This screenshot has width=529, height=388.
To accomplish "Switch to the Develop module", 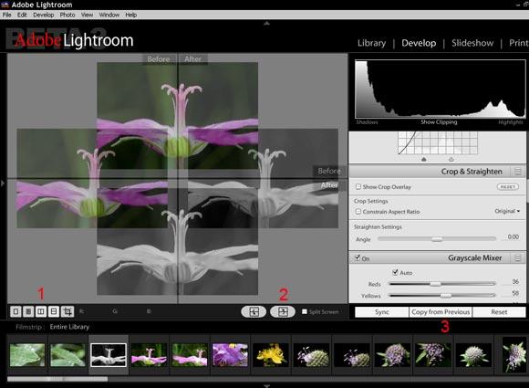I will click(x=419, y=43).
